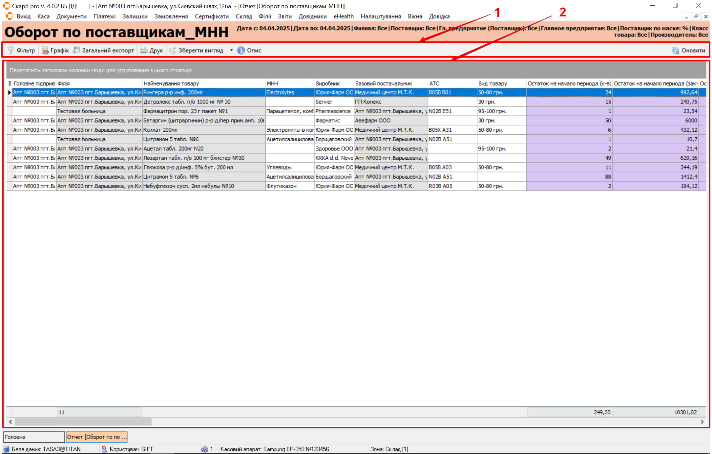Click the horizontal scrollbar right arrow
The height and width of the screenshot is (454, 712).
(x=702, y=421)
